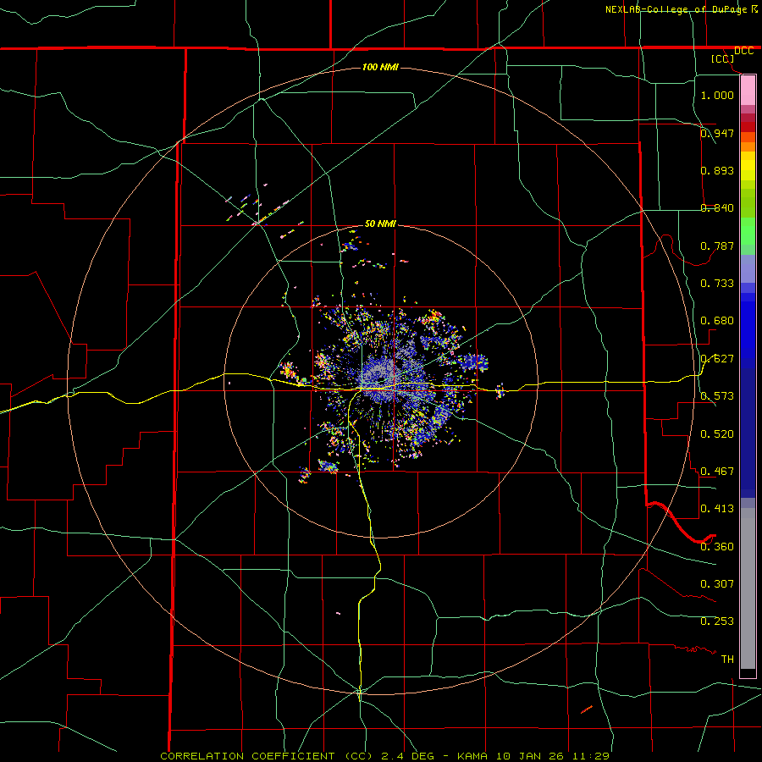Click the 0.253 legend value
Screen dimensions: 762x762
point(717,621)
